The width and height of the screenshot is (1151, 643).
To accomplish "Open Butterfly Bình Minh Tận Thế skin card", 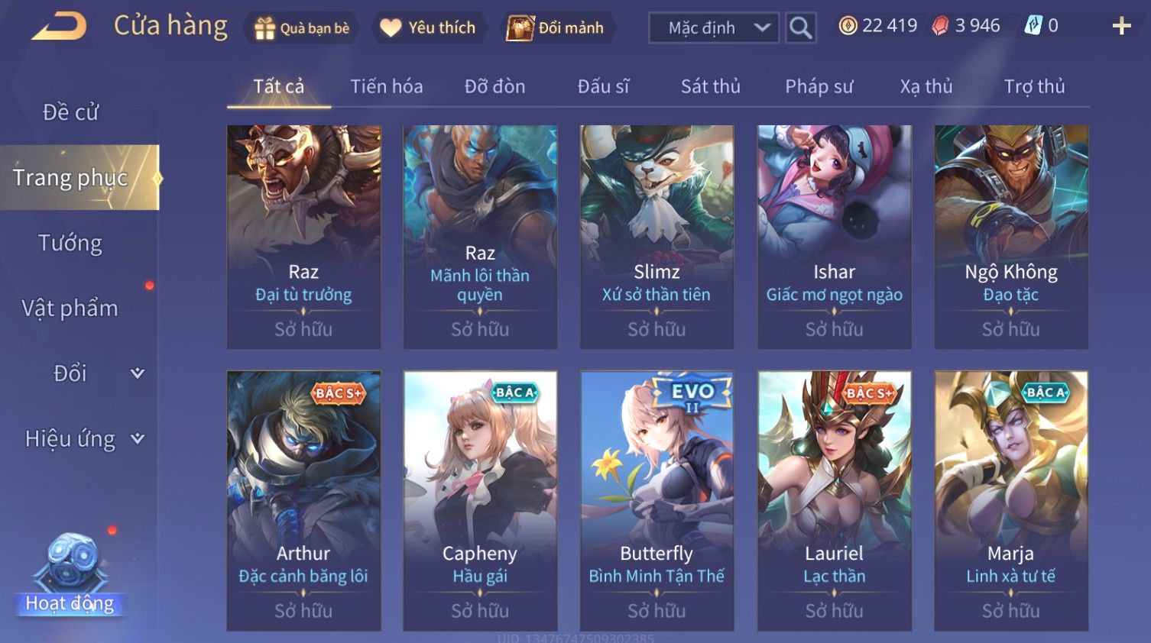I will [657, 501].
